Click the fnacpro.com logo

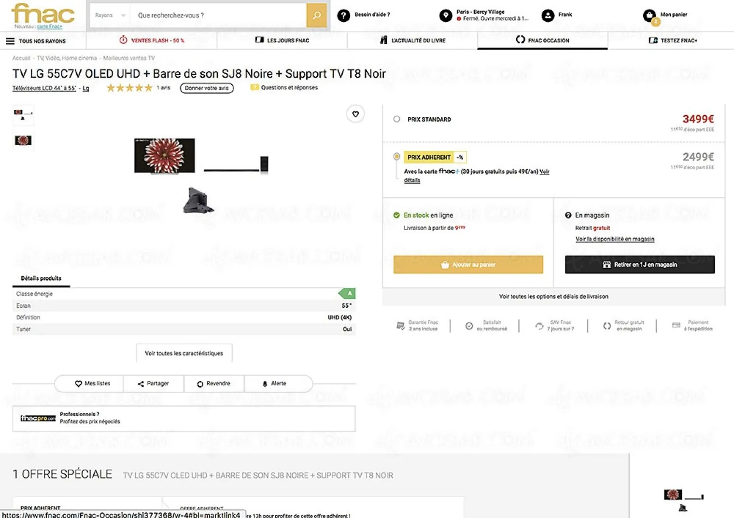38,418
